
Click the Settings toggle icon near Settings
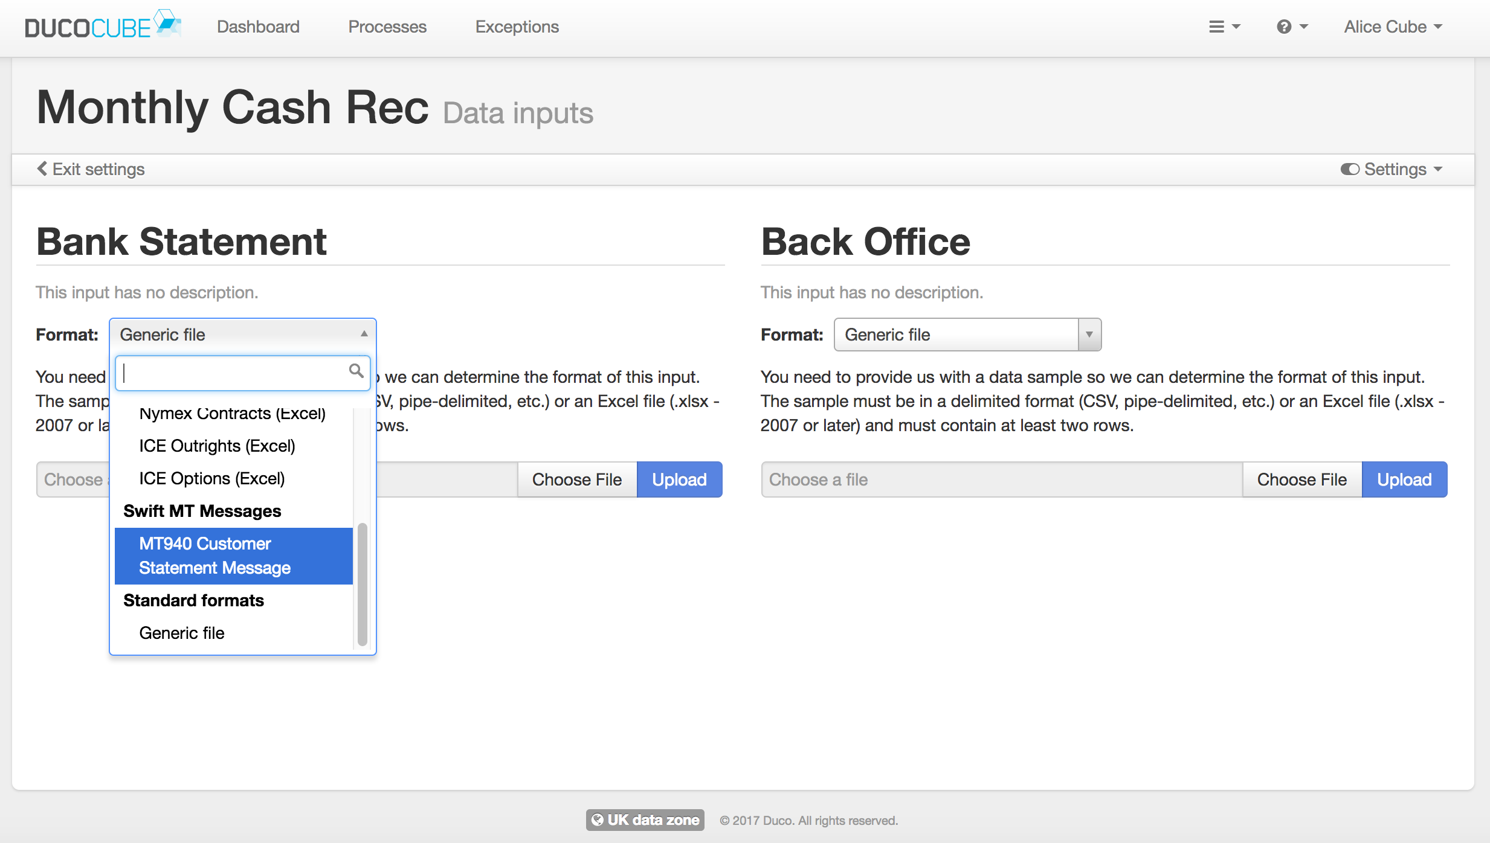point(1352,169)
